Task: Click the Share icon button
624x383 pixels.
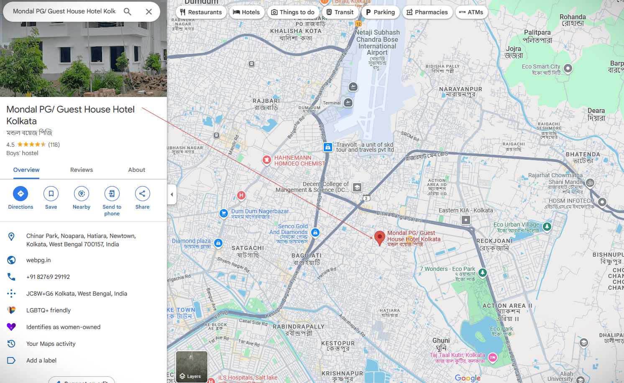Action: 142,194
